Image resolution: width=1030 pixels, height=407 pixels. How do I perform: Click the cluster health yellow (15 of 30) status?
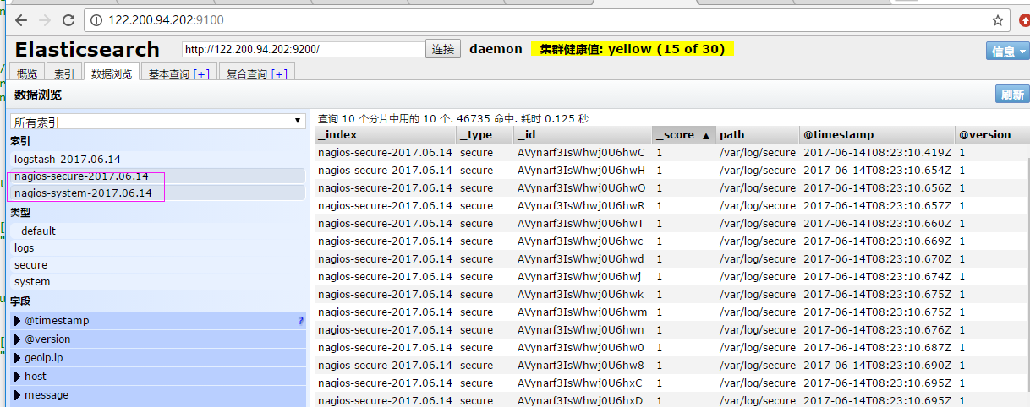pyautogui.click(x=633, y=49)
